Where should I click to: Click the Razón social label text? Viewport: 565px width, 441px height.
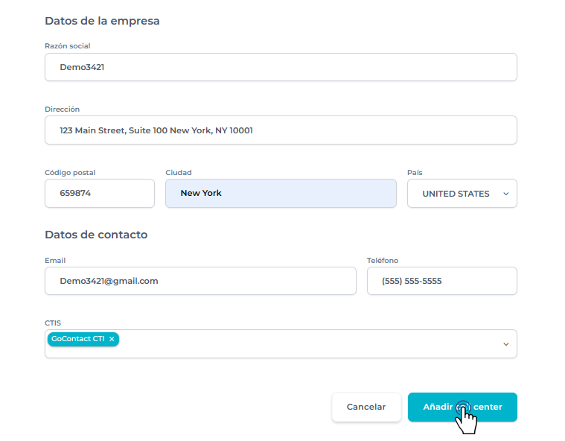click(68, 46)
